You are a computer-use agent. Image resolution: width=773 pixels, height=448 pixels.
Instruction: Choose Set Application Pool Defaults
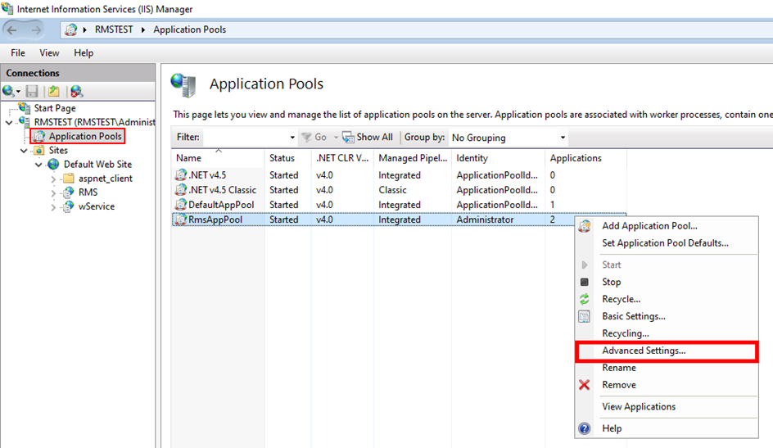pyautogui.click(x=667, y=243)
